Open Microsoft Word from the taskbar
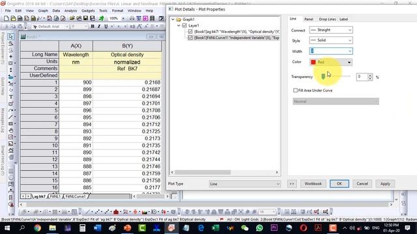This screenshot has height=234, width=417. tap(97, 228)
